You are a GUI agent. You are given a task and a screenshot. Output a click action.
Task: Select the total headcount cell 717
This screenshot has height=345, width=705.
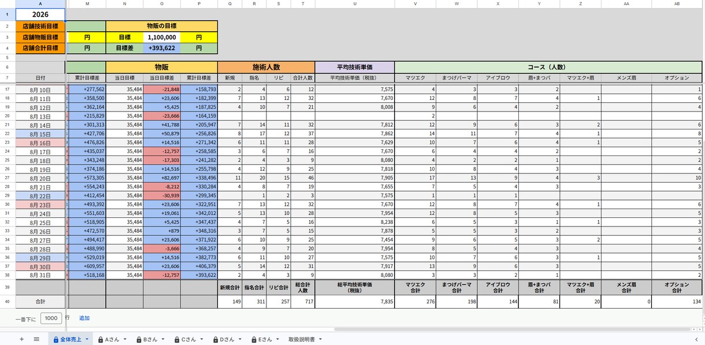point(302,301)
